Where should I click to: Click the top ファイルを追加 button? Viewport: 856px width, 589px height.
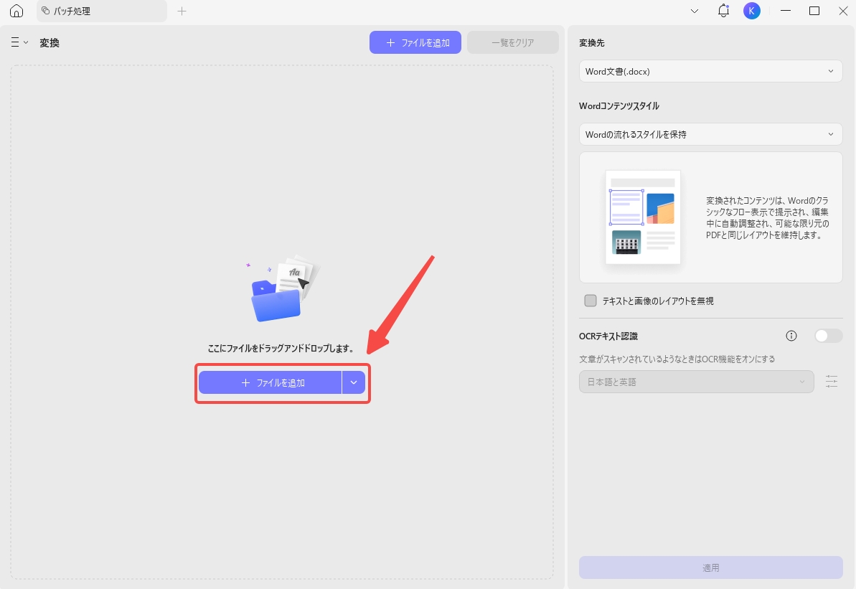coord(415,42)
